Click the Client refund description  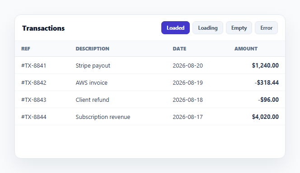[x=93, y=100]
